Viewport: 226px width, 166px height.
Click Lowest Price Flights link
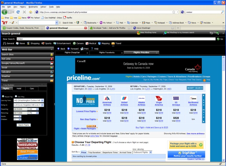[x=86, y=111]
